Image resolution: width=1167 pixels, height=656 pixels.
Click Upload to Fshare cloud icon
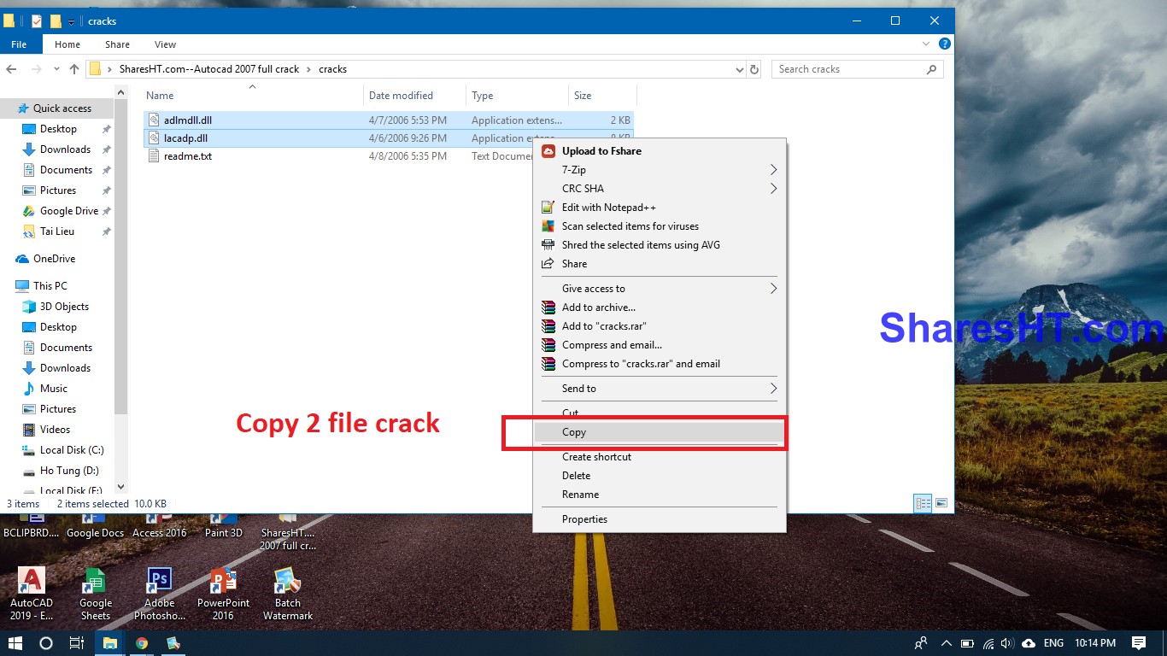548,151
